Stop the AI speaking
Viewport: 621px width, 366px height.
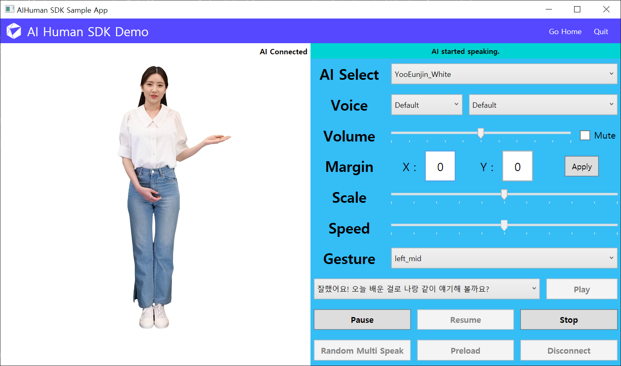pyautogui.click(x=569, y=320)
